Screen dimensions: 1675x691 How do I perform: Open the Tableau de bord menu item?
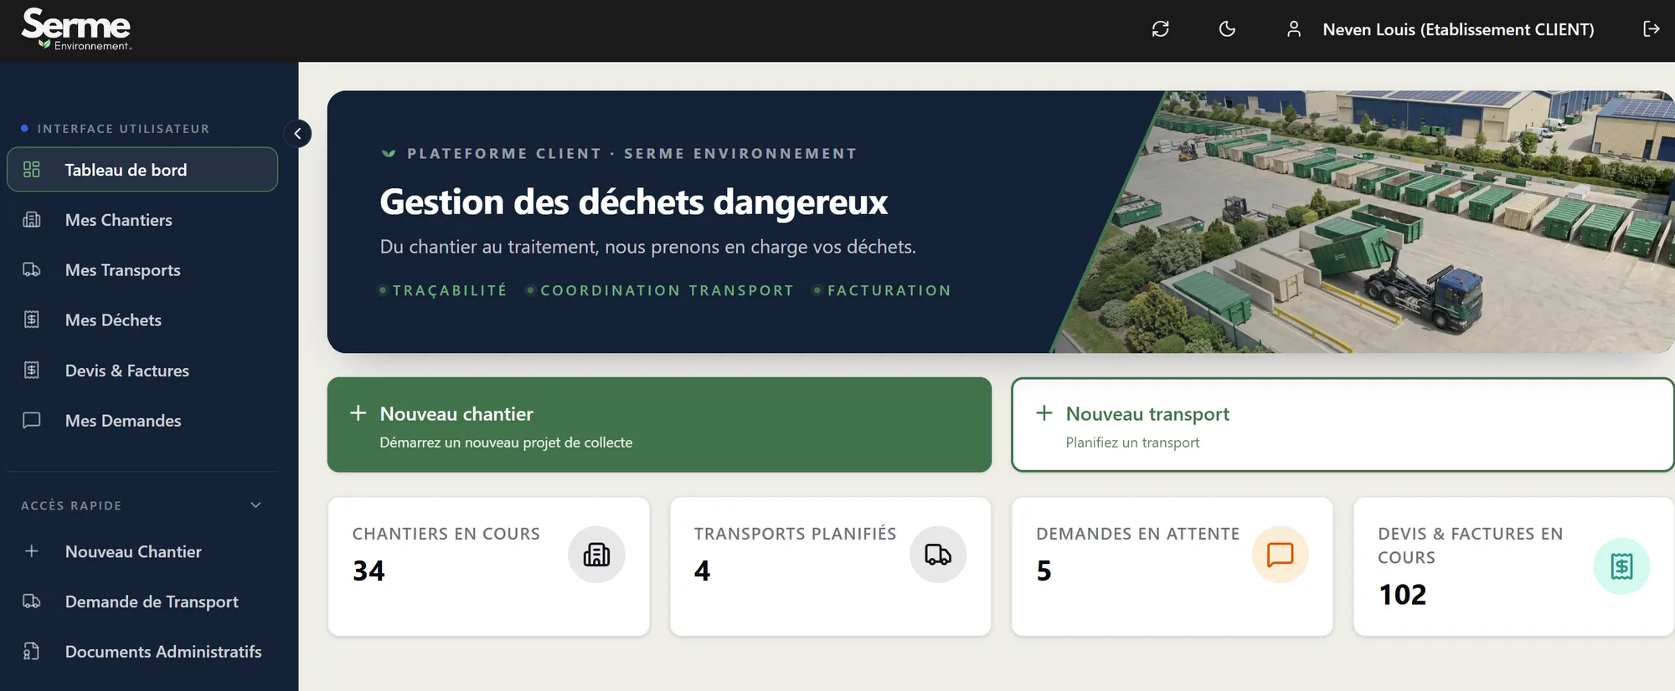142,170
